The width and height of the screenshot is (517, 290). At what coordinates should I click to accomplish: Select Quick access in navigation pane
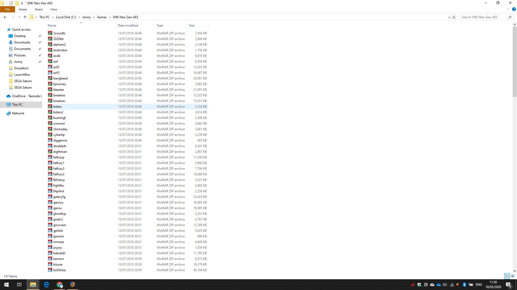point(21,30)
